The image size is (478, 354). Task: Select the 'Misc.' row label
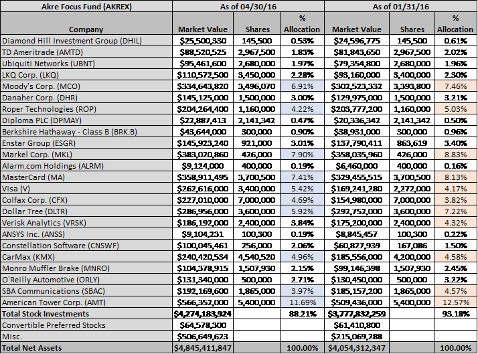[x=86, y=337]
